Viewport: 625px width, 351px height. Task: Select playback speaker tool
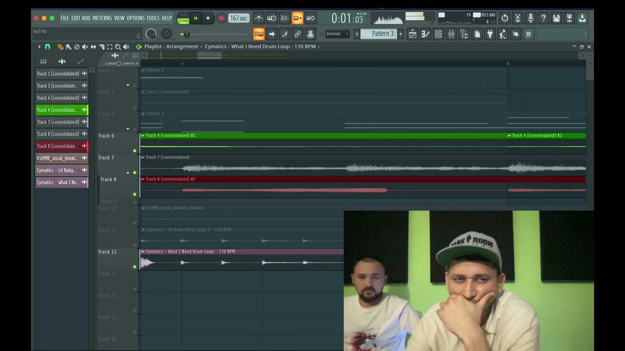[126, 47]
